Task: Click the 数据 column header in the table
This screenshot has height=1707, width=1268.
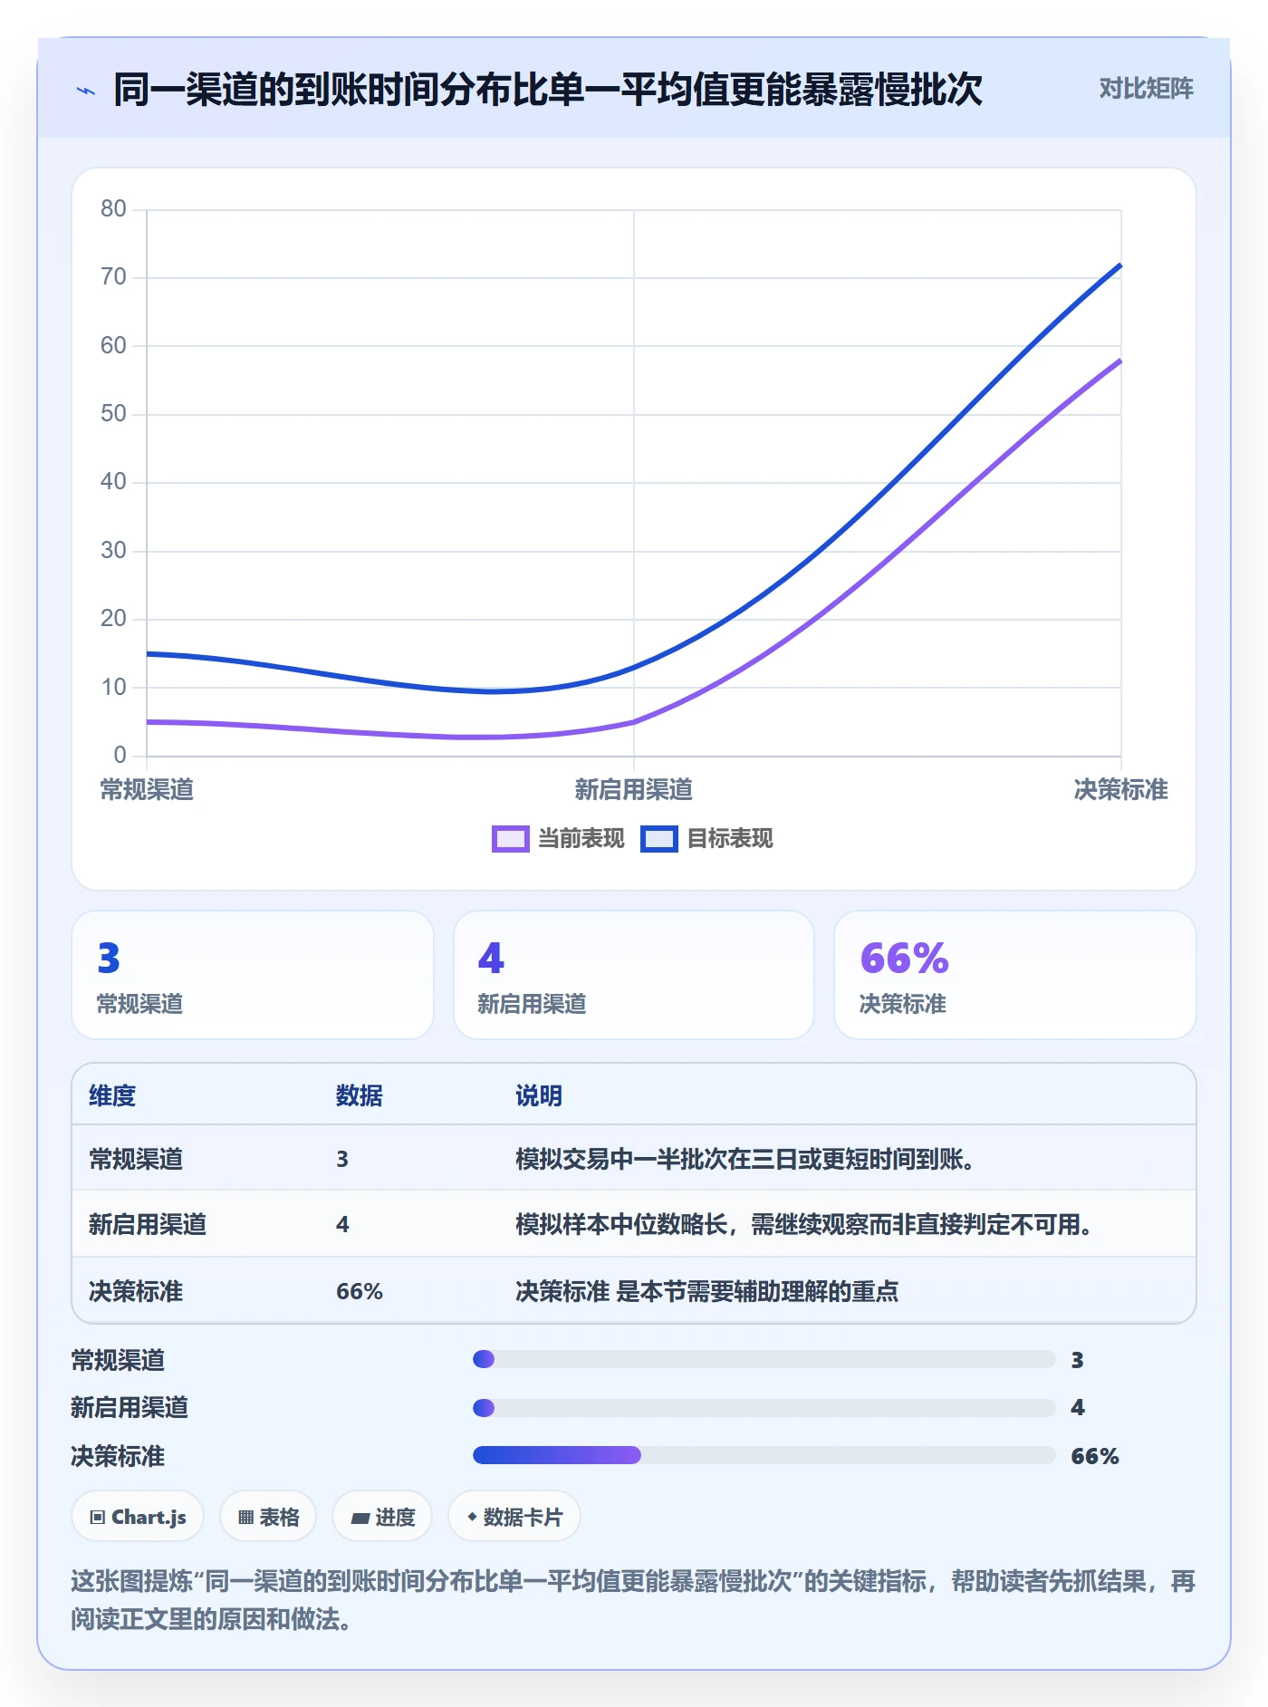Action: (360, 1096)
